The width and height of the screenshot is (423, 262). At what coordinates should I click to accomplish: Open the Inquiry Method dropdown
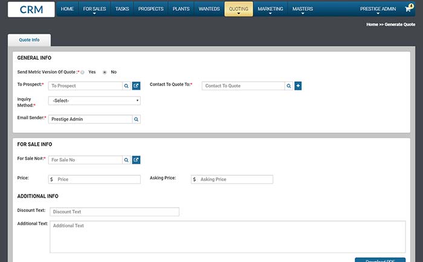(x=95, y=101)
